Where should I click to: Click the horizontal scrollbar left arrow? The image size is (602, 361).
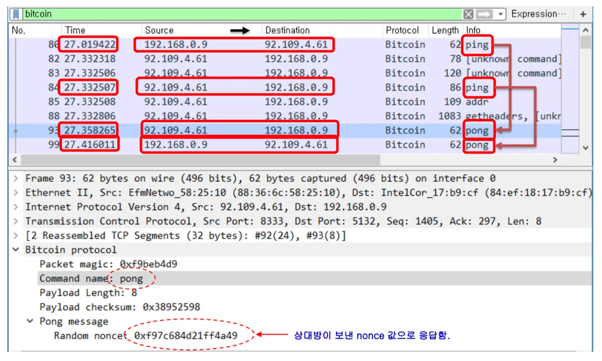15,160
